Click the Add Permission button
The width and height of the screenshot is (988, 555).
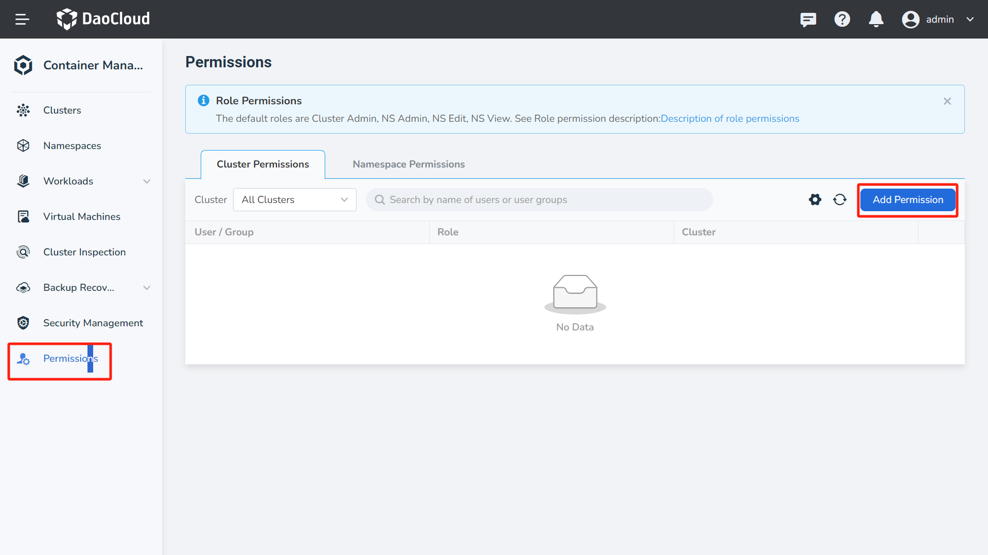click(x=907, y=199)
